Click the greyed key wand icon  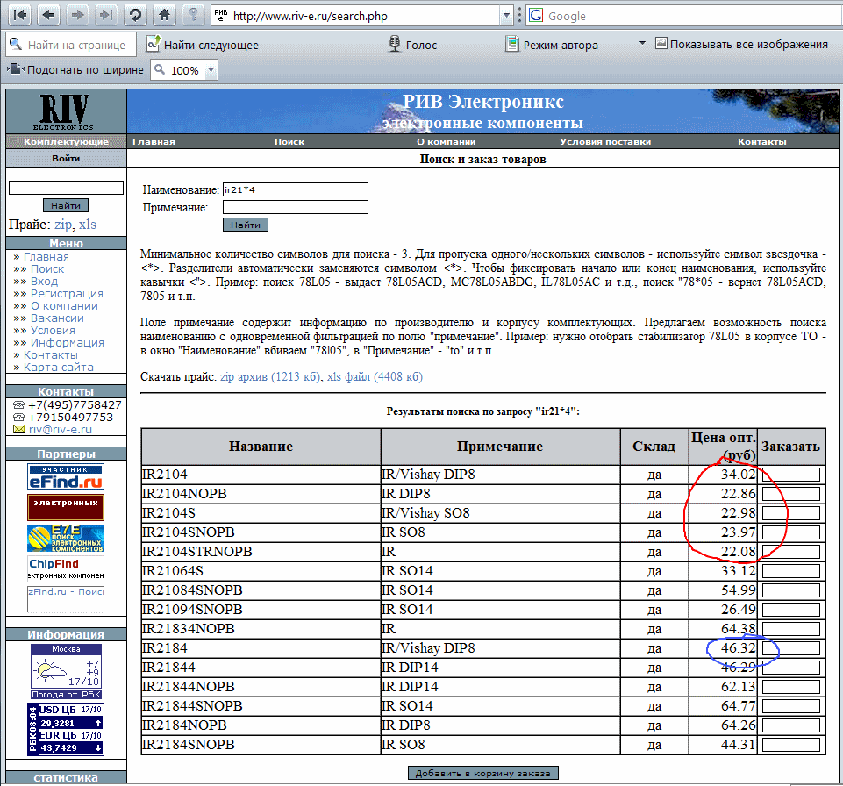coord(194,15)
